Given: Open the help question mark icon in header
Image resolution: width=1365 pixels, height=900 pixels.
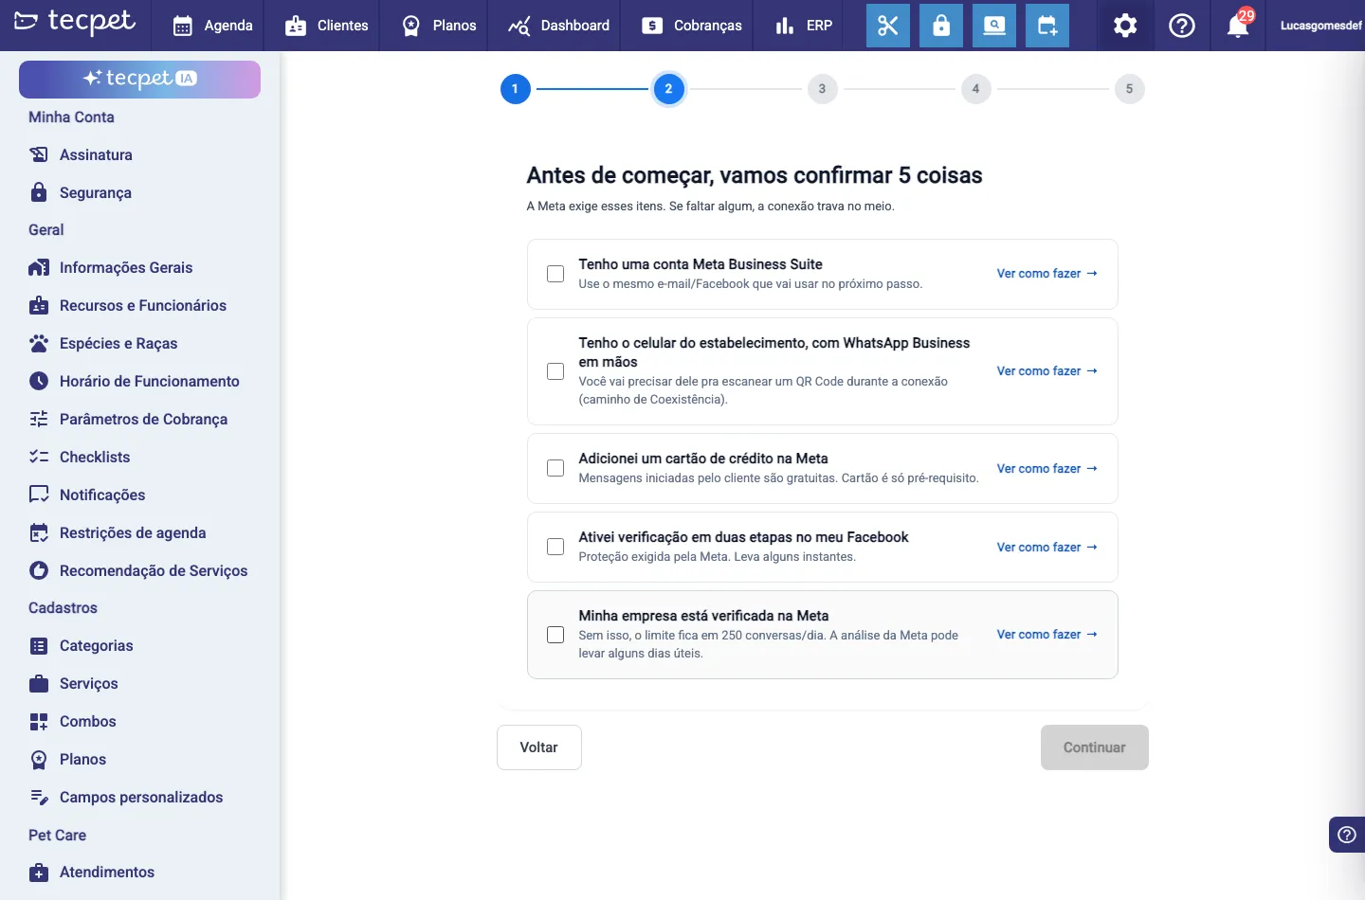Looking at the screenshot, I should tap(1182, 26).
